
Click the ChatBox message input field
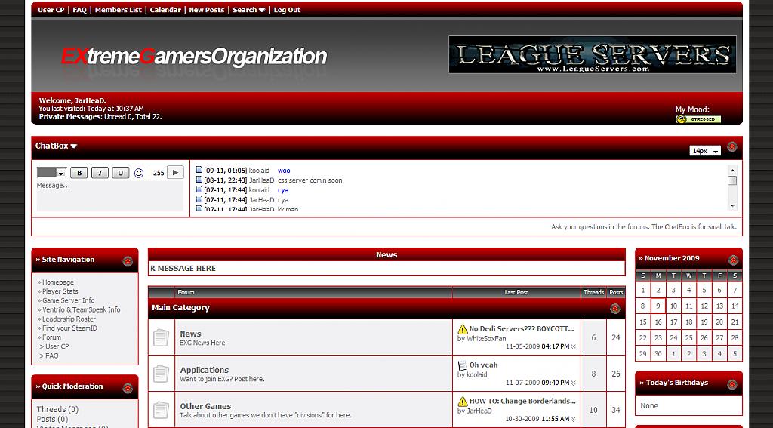click(x=109, y=195)
